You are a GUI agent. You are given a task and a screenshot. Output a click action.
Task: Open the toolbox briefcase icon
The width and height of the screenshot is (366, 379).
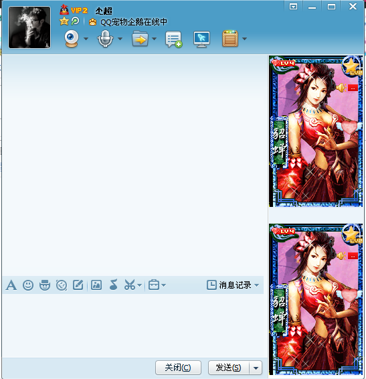tap(154, 285)
